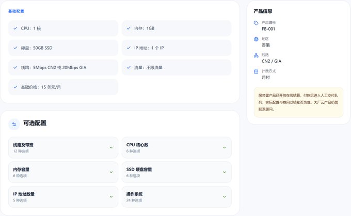Click the 可选配置 heading text

click(35, 123)
